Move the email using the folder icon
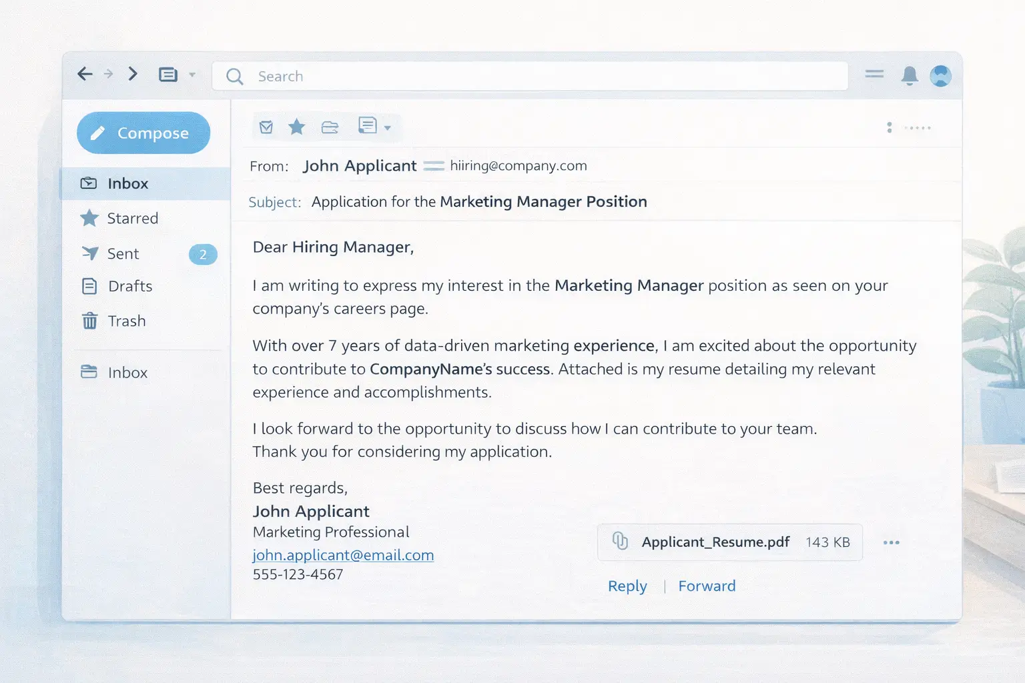Viewport: 1025px width, 683px height. coord(331,126)
